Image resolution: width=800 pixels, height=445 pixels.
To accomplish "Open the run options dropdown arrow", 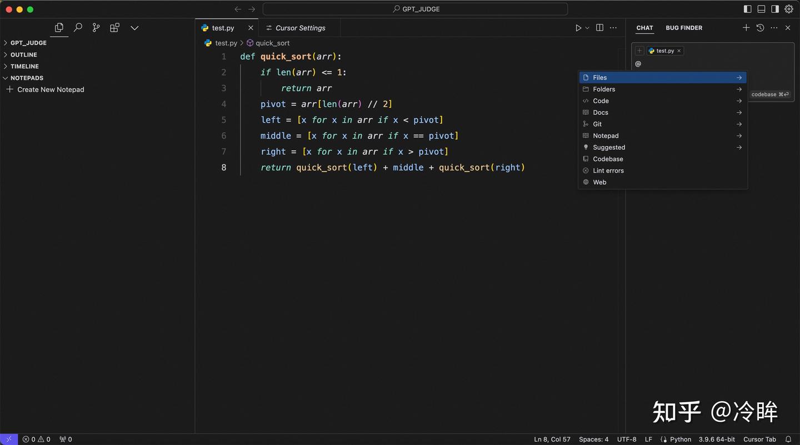I will pos(587,28).
